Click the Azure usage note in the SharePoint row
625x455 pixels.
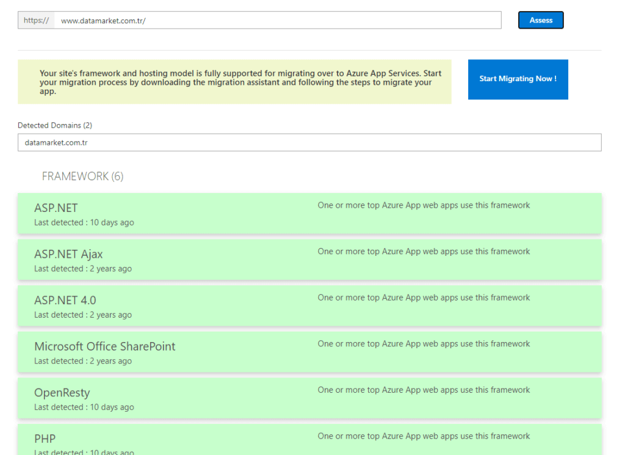424,344
